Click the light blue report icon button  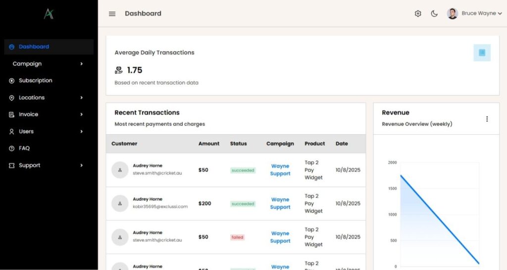pyautogui.click(x=482, y=53)
